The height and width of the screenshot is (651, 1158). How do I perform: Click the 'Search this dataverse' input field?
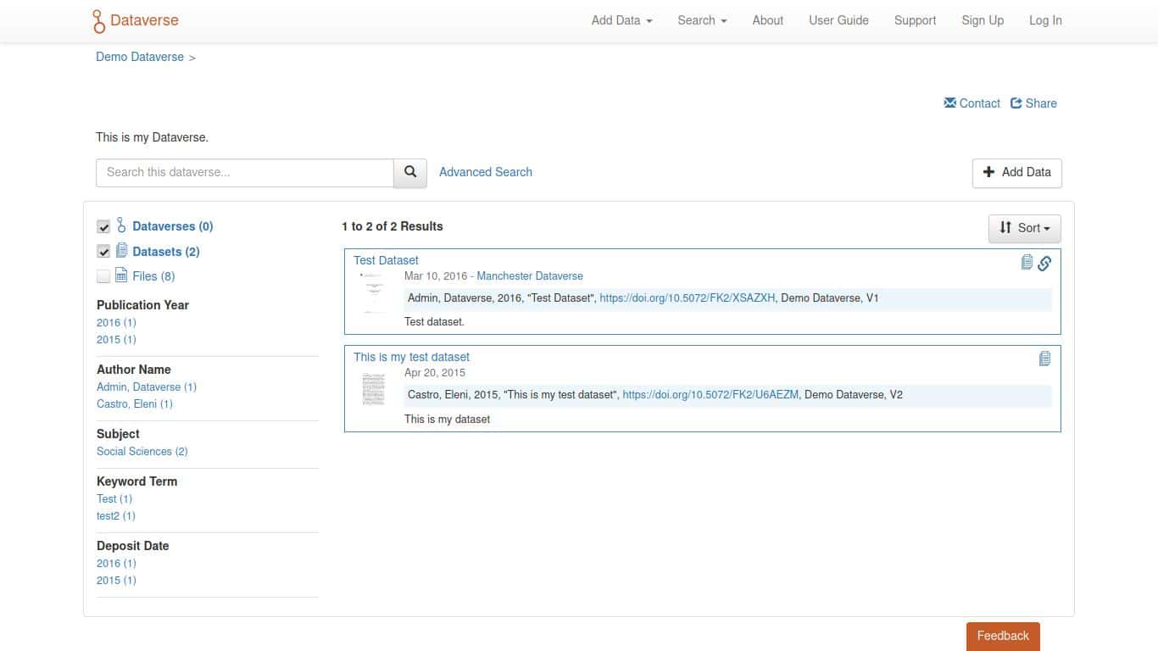[245, 172]
